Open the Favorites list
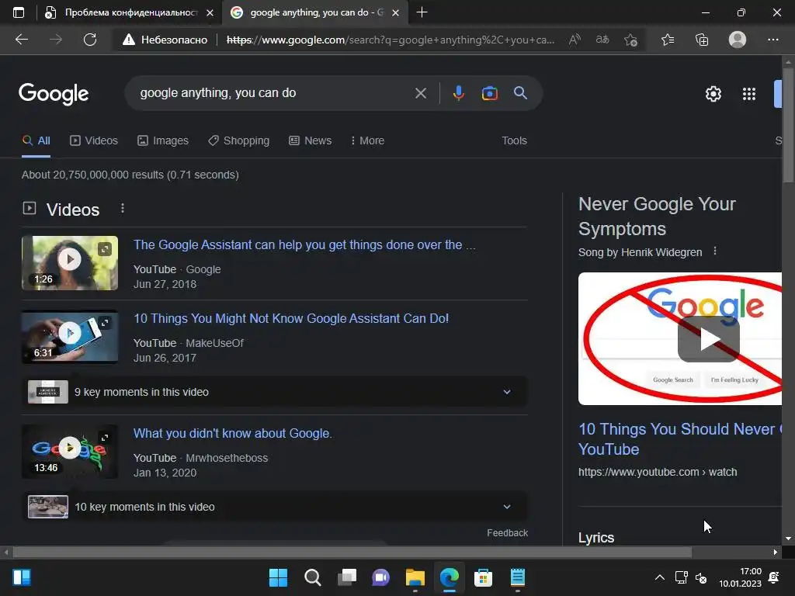 pos(668,40)
